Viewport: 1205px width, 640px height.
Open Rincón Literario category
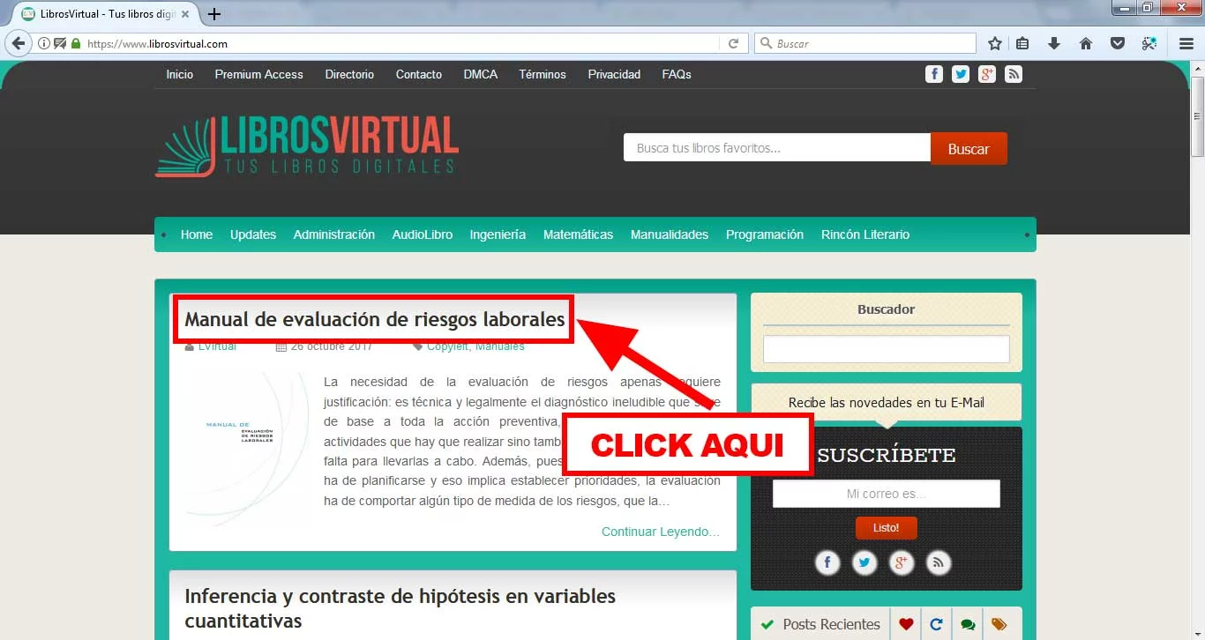point(865,234)
